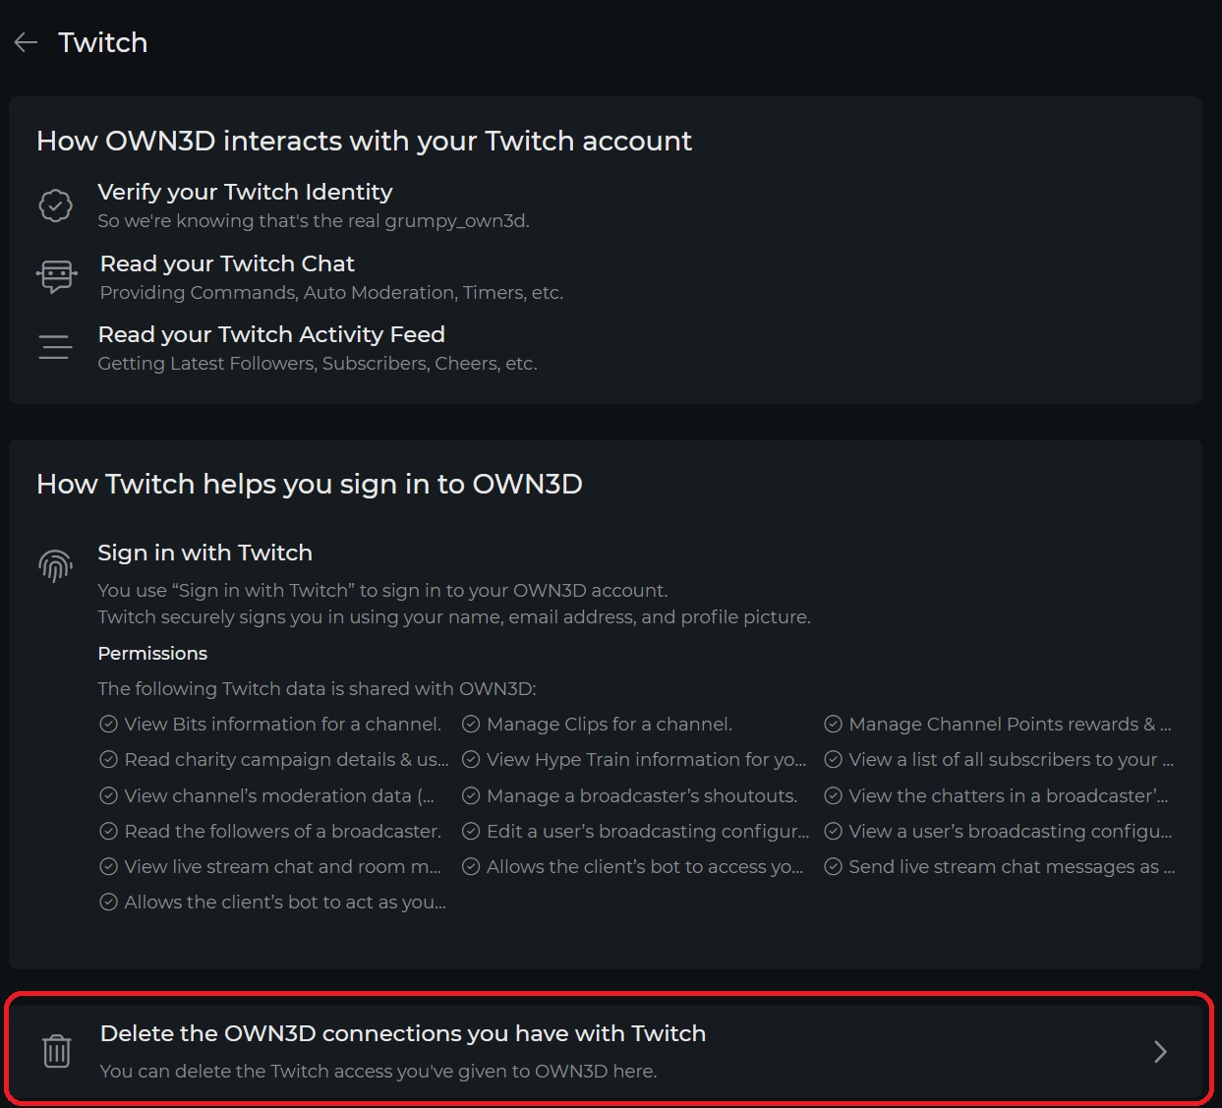The image size is (1222, 1108).
Task: Click checkmark beside Read the followers
Action: point(108,832)
